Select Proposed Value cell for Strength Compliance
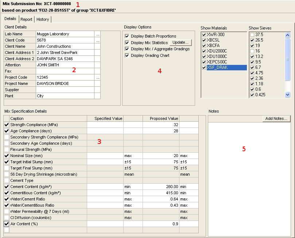 point(160,125)
